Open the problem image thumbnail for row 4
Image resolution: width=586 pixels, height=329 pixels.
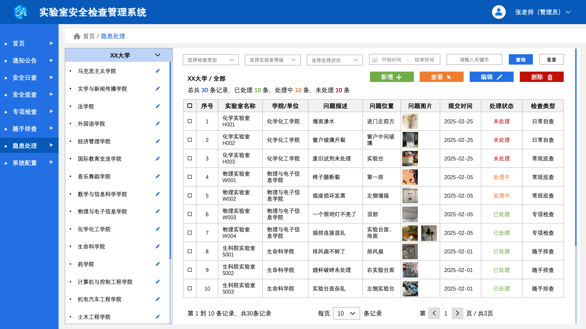410,177
